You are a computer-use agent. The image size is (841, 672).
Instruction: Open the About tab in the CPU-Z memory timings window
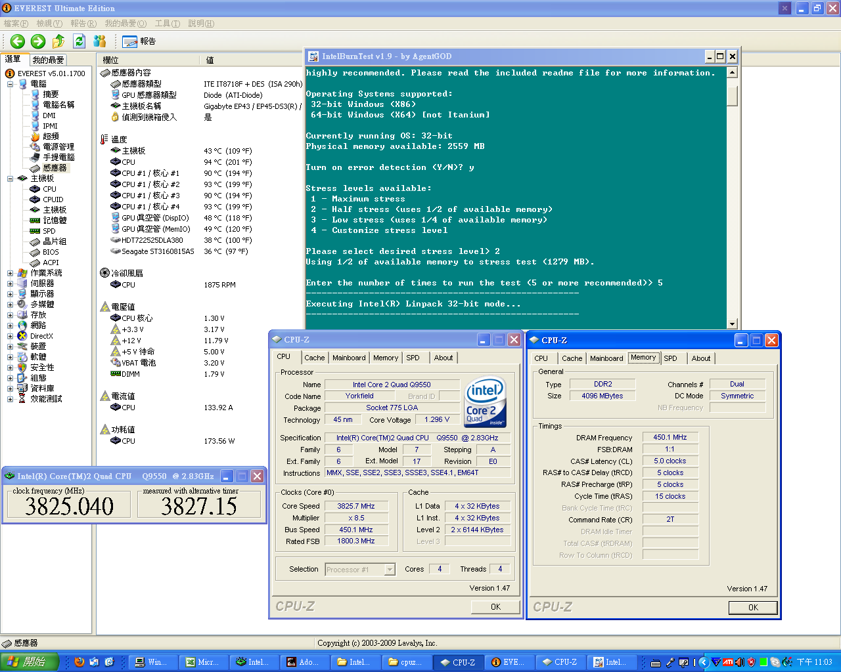[701, 358]
